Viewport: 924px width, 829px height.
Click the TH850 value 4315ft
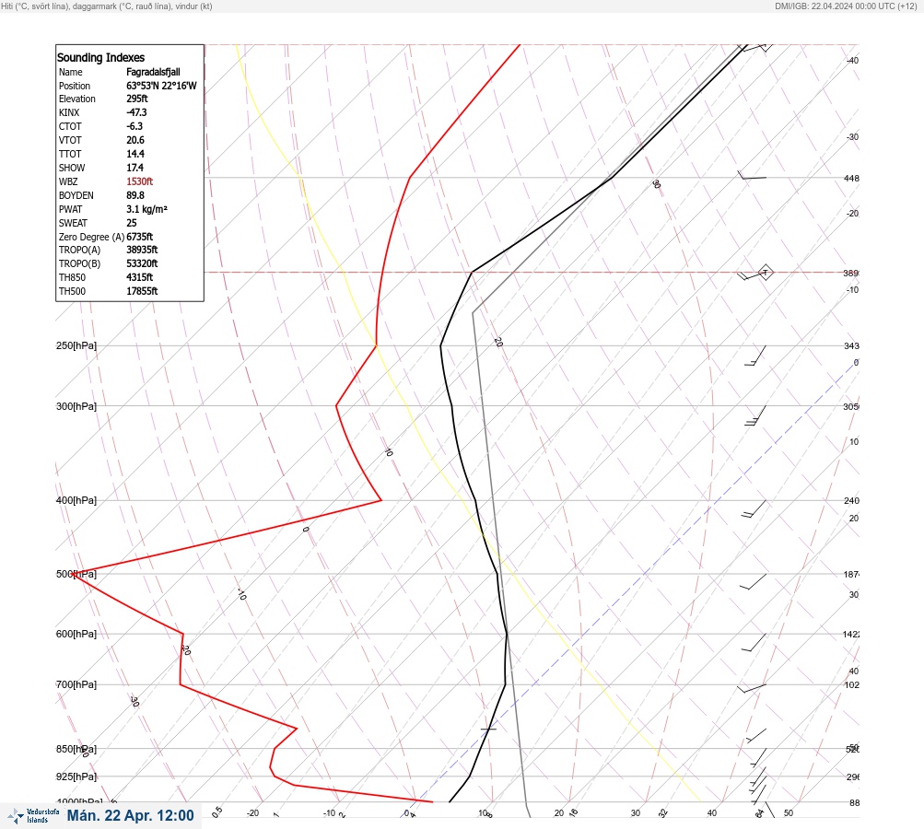pyautogui.click(x=140, y=277)
